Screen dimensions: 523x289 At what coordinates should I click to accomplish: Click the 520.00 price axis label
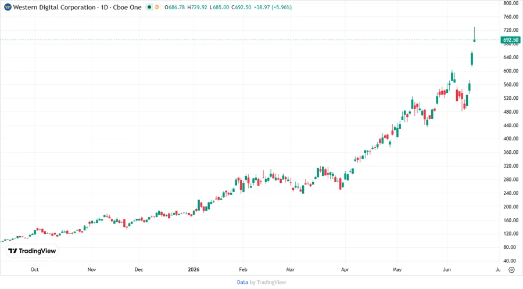pyautogui.click(x=511, y=98)
